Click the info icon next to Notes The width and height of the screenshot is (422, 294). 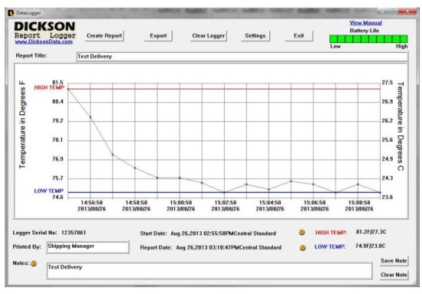(34, 263)
